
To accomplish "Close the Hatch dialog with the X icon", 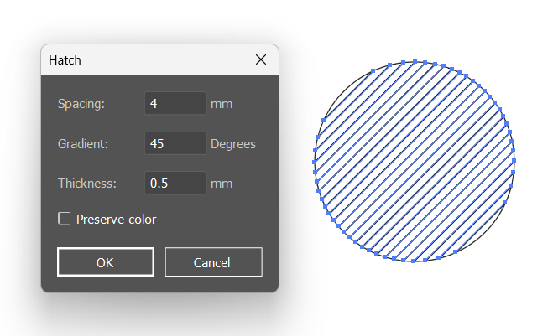I will (x=261, y=59).
